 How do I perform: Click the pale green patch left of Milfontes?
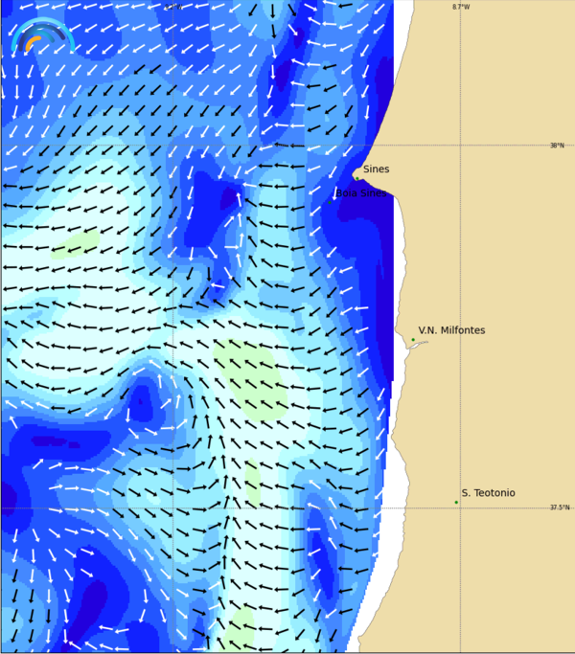point(251,373)
